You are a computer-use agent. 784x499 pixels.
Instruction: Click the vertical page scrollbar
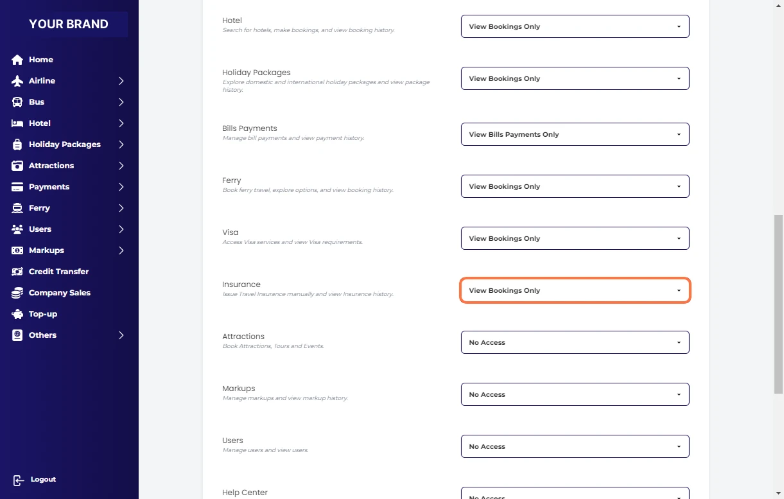point(778,304)
